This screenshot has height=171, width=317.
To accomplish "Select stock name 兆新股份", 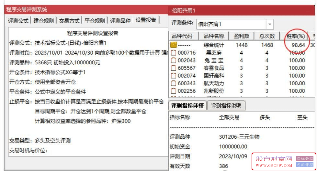I will click(x=214, y=91).
